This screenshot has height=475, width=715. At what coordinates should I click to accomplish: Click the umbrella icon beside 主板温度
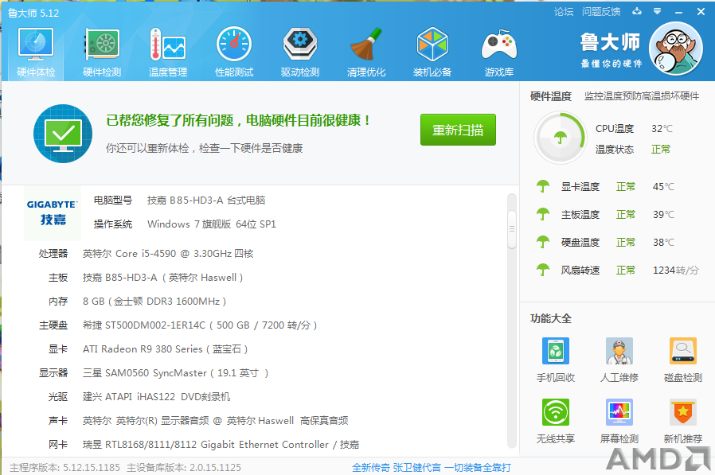(543, 214)
